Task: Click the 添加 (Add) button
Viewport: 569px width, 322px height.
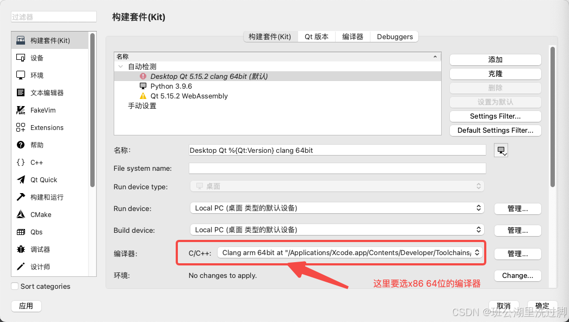Action: pyautogui.click(x=496, y=59)
